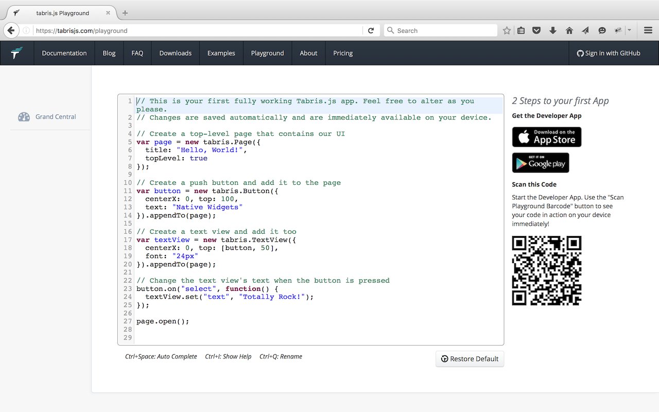Reload the page with the refresh icon
Viewport: 659px width, 412px height.
[371, 30]
